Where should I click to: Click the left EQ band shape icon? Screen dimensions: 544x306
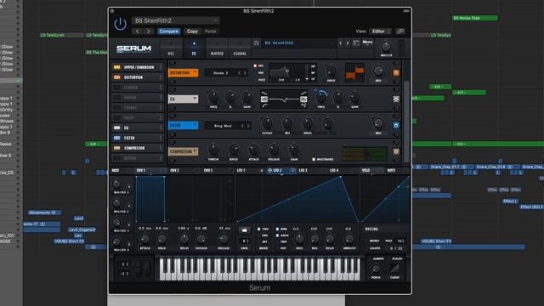pos(264,99)
